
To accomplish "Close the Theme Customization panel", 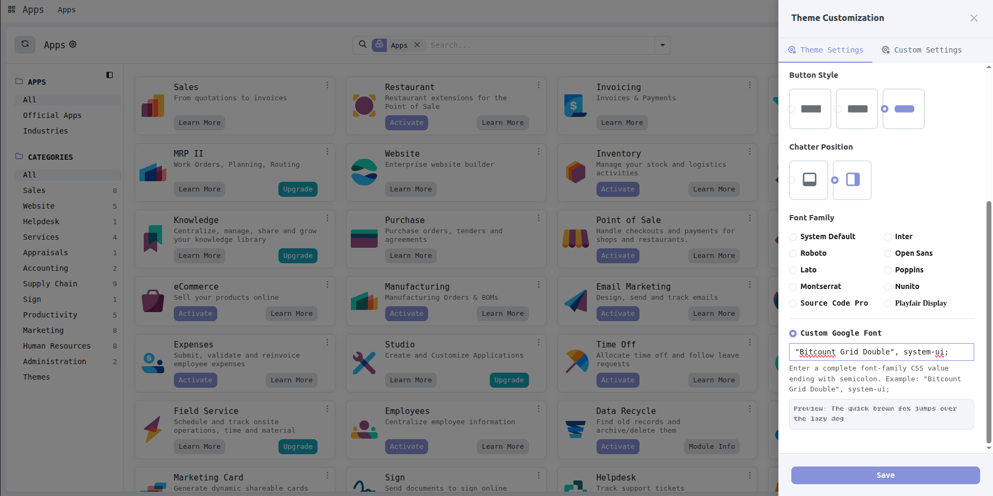I will (974, 18).
